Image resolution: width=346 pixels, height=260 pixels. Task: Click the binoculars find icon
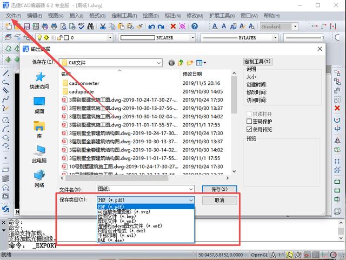pyautogui.click(x=90, y=26)
